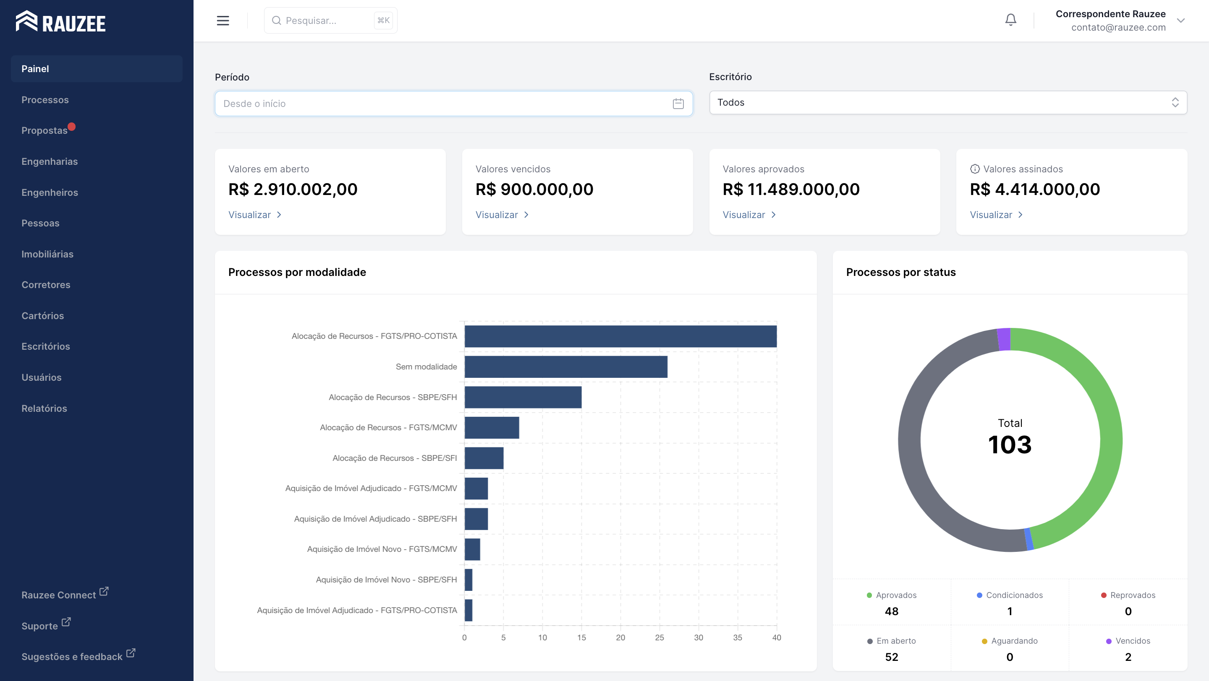Visualizar Valores em aberto
The image size is (1209, 681).
255,215
